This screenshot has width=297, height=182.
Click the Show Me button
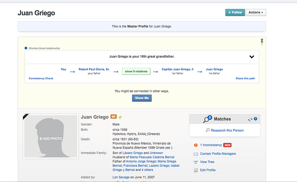(142, 98)
